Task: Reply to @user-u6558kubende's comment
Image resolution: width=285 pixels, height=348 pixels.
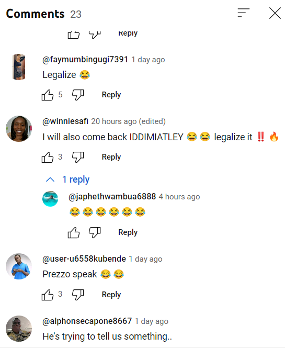Action: [111, 295]
